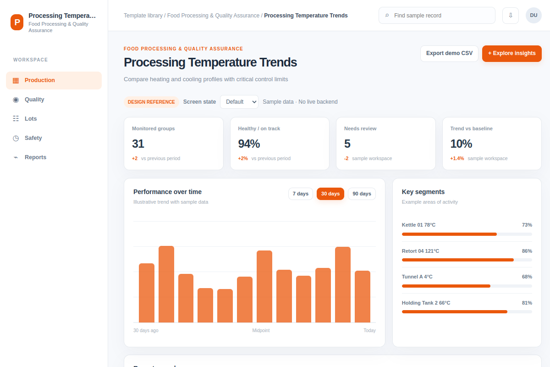Click the 81% value for Holding Tank 2
The height and width of the screenshot is (367, 550).
click(527, 303)
